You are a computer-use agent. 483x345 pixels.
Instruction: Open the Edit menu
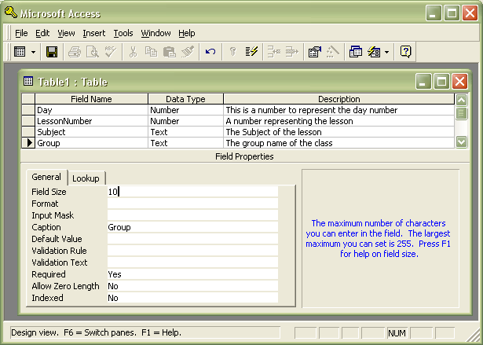coord(42,33)
